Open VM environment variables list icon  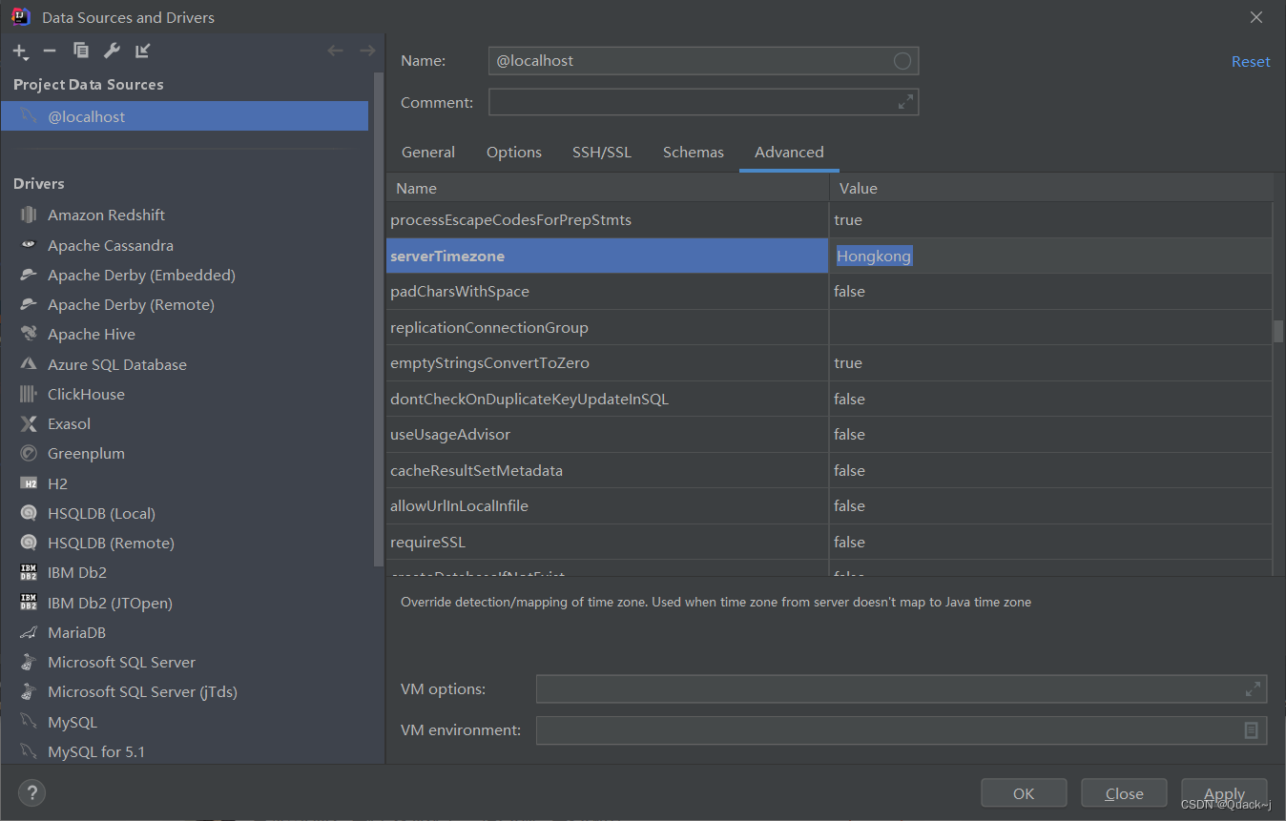point(1252,729)
